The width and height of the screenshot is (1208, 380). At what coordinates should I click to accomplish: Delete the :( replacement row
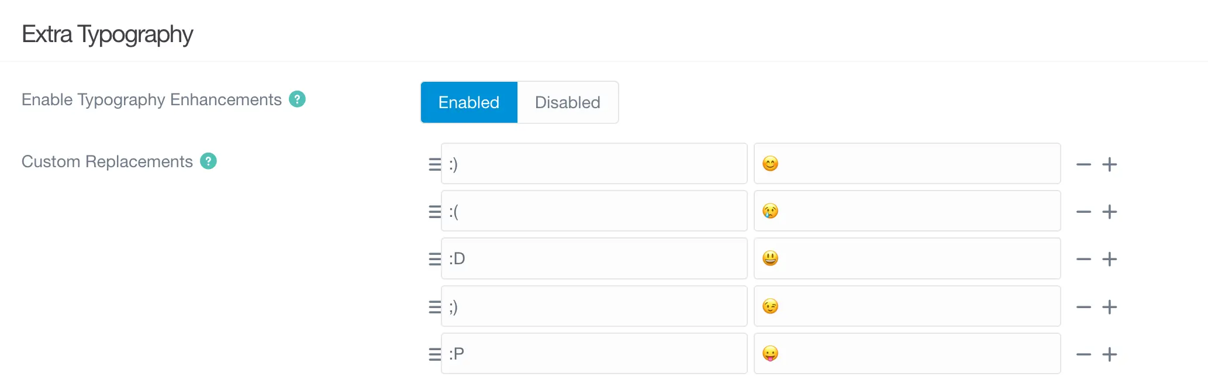point(1083,212)
